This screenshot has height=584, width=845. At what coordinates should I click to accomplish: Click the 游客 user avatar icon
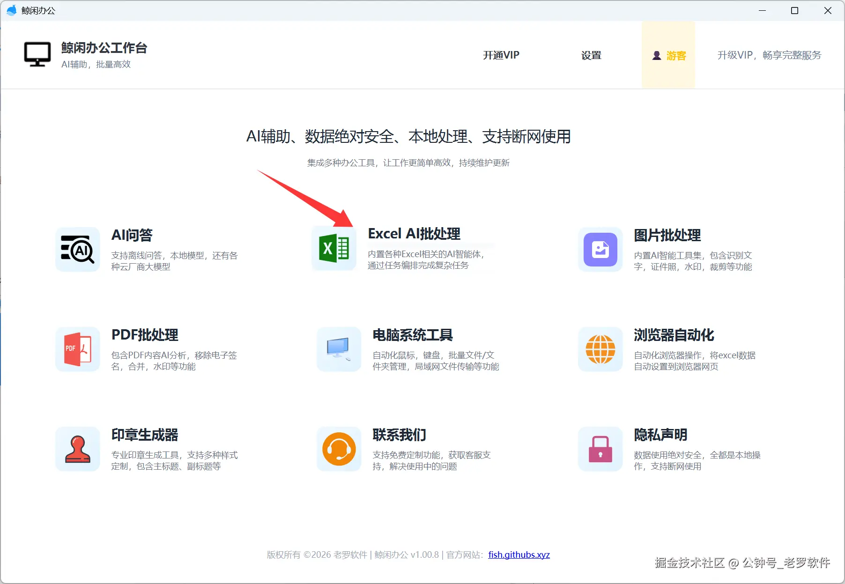click(x=657, y=55)
